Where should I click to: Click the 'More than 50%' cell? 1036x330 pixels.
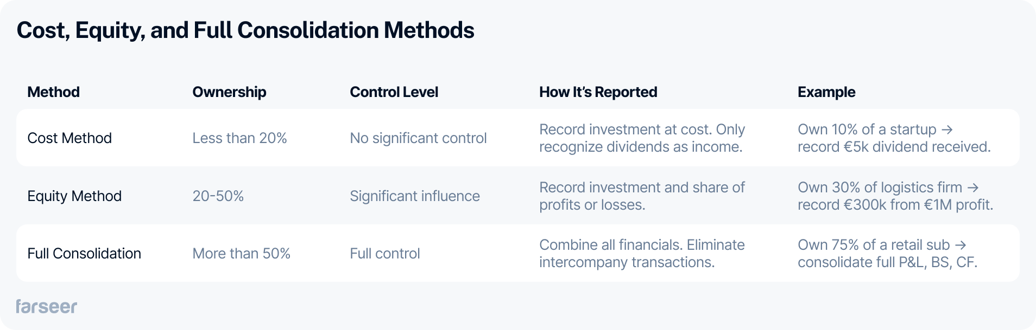(x=242, y=254)
